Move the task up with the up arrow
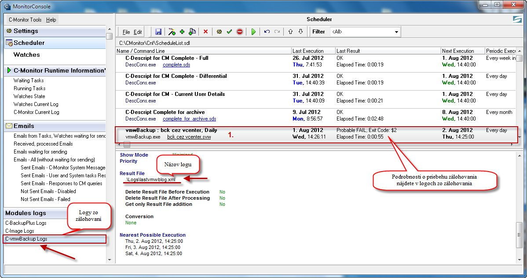Screen dimensions: 527x278 (290, 32)
